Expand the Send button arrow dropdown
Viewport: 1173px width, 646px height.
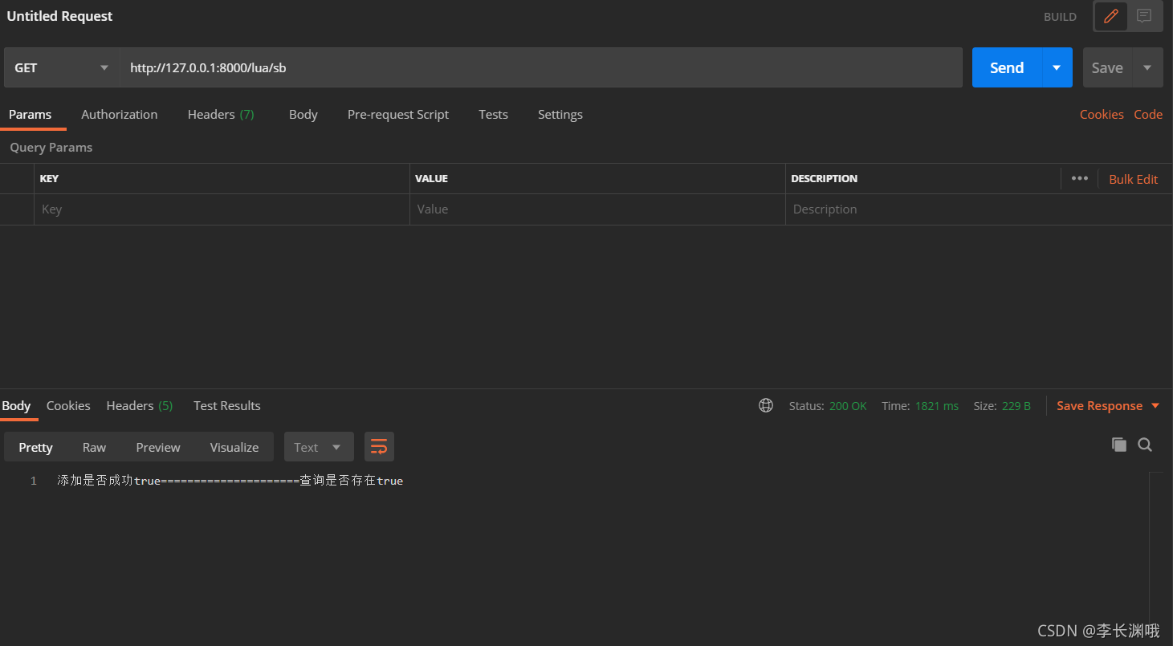point(1057,67)
